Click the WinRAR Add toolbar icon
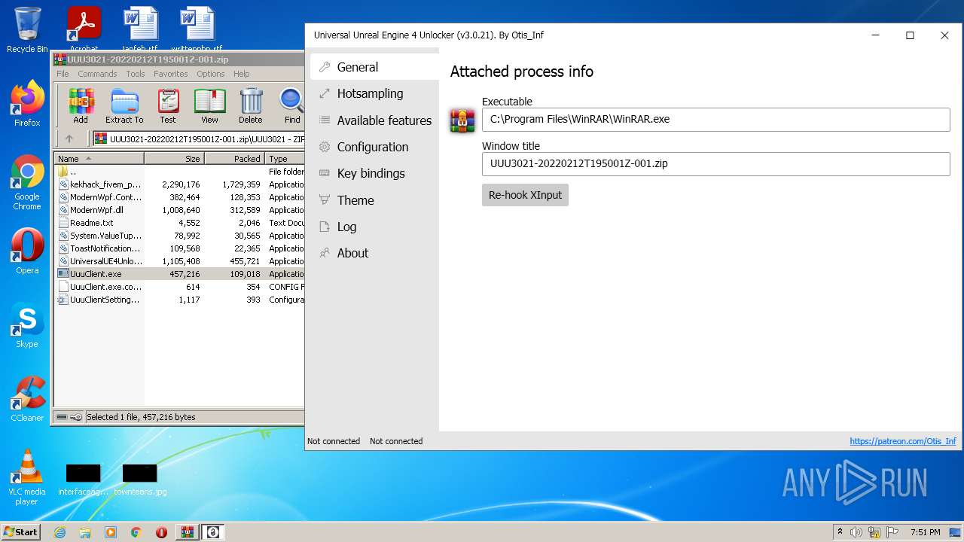 point(81,106)
